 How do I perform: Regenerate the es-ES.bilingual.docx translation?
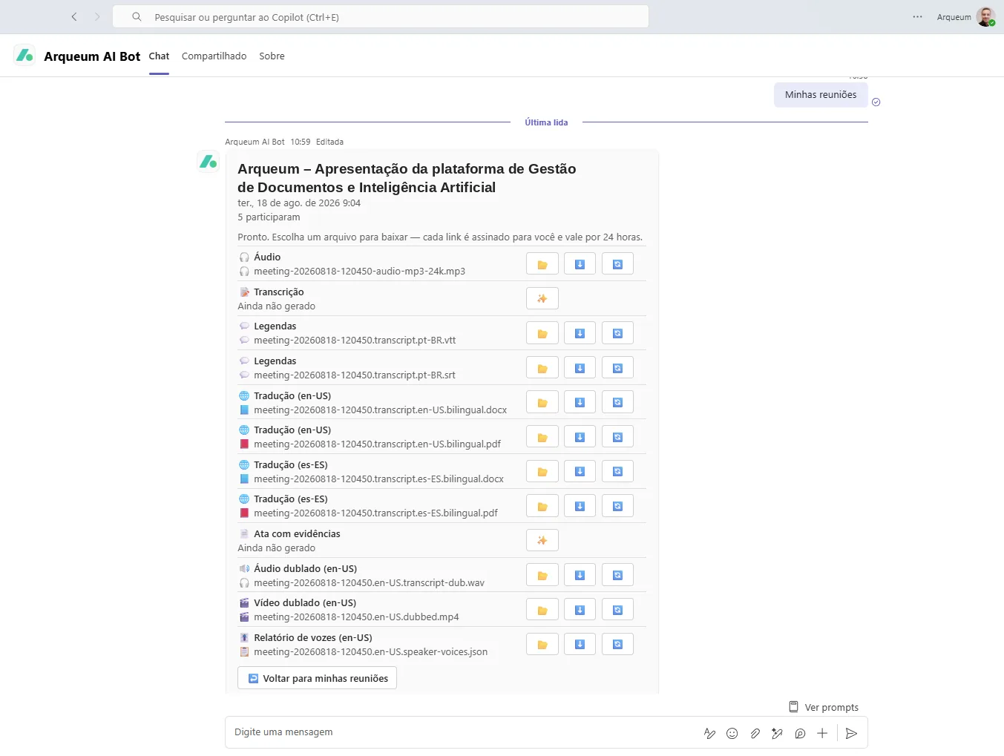pyautogui.click(x=617, y=471)
